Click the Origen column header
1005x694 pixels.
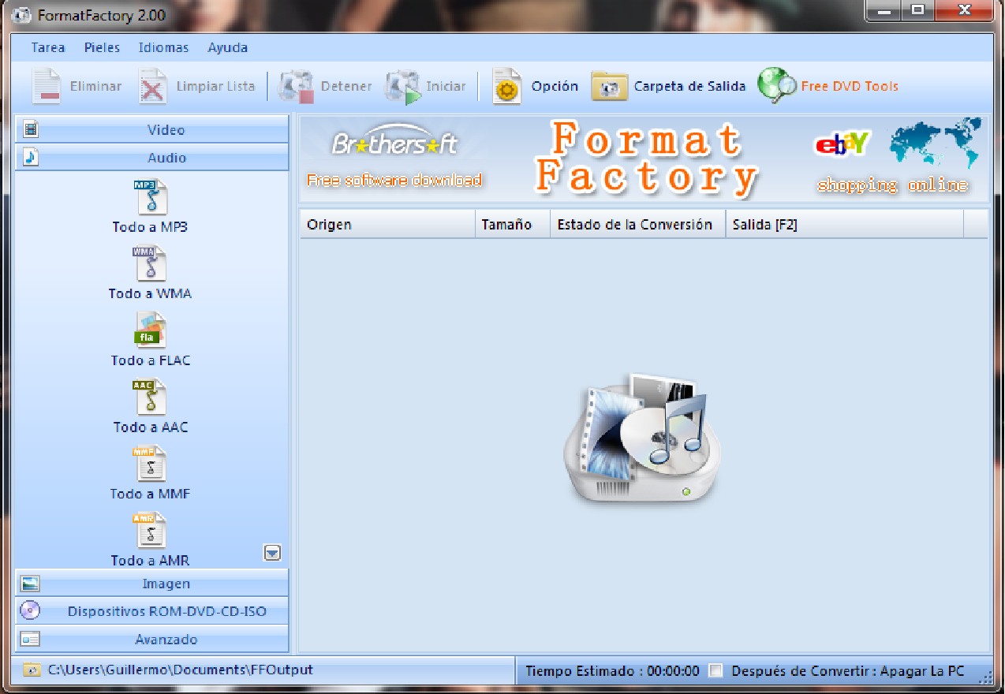[387, 224]
